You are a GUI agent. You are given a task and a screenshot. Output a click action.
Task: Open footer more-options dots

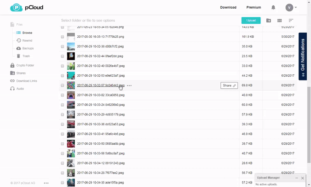[46, 183]
